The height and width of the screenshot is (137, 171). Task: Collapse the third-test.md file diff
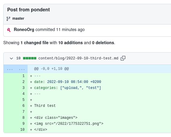[11, 59]
